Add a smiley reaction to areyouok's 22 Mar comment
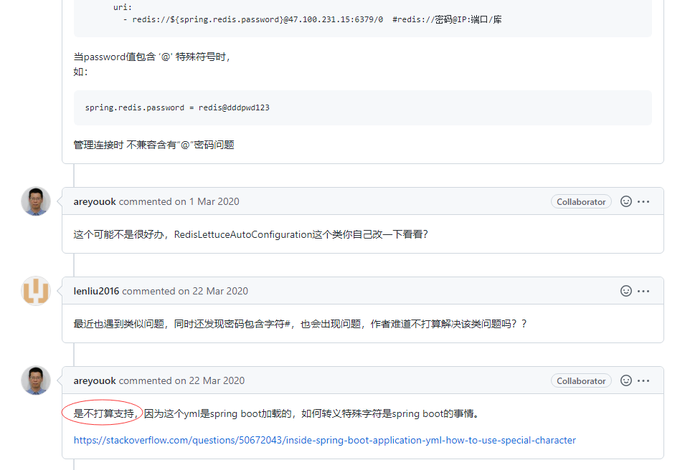The width and height of the screenshot is (685, 470). tap(625, 380)
